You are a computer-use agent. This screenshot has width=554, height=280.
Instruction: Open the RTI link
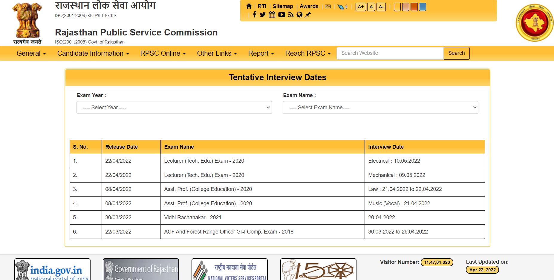(x=262, y=6)
